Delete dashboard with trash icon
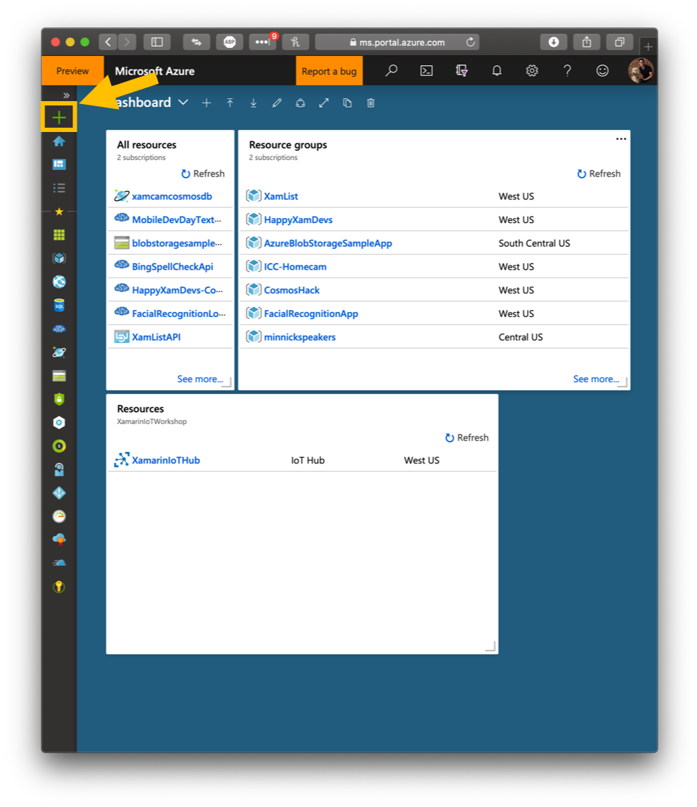This screenshot has height=807, width=697. (x=370, y=103)
